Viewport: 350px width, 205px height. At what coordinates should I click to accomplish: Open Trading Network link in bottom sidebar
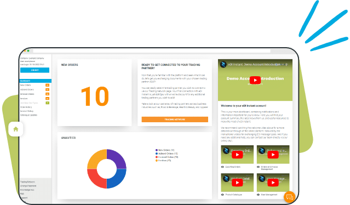(x=27, y=182)
